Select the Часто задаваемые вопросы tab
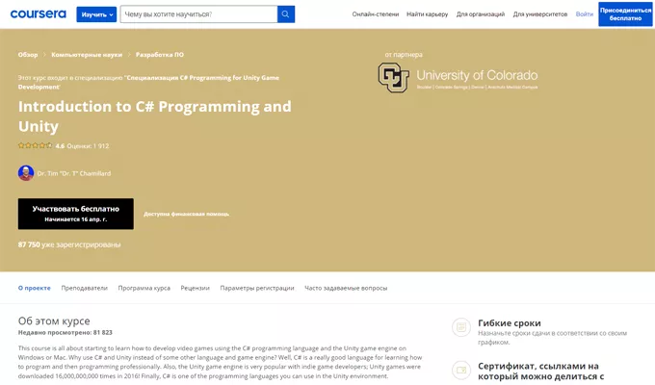 [x=346, y=288]
